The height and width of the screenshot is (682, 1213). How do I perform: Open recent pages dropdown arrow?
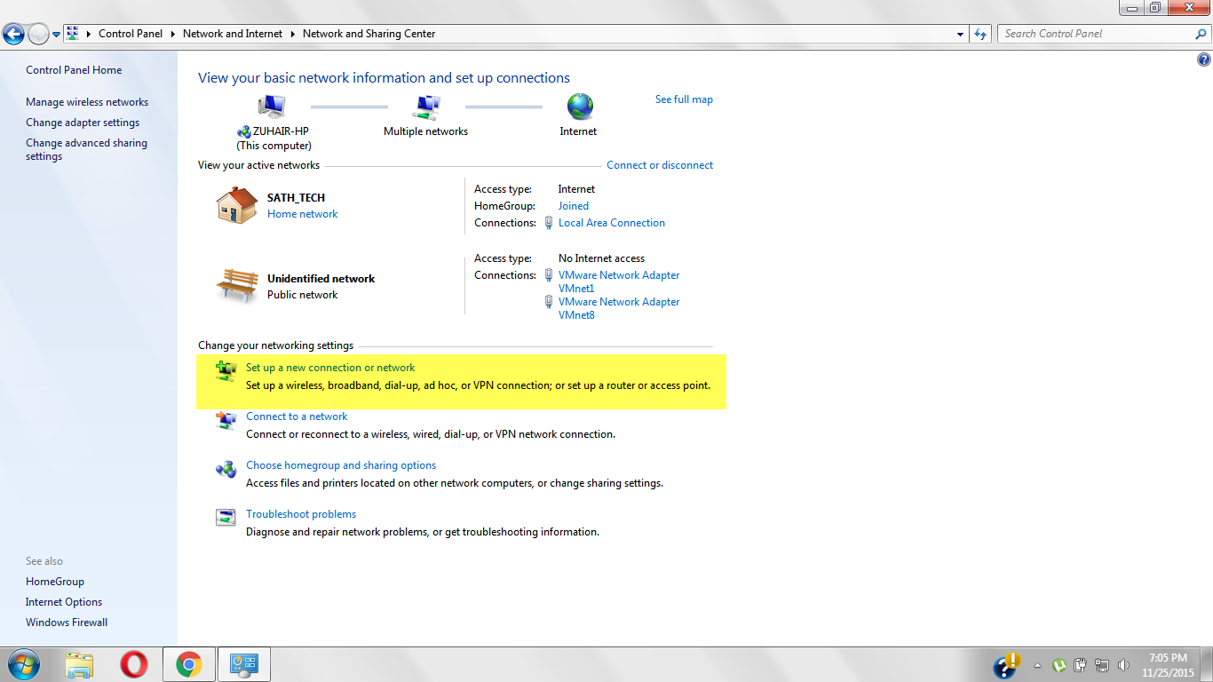tap(57, 35)
